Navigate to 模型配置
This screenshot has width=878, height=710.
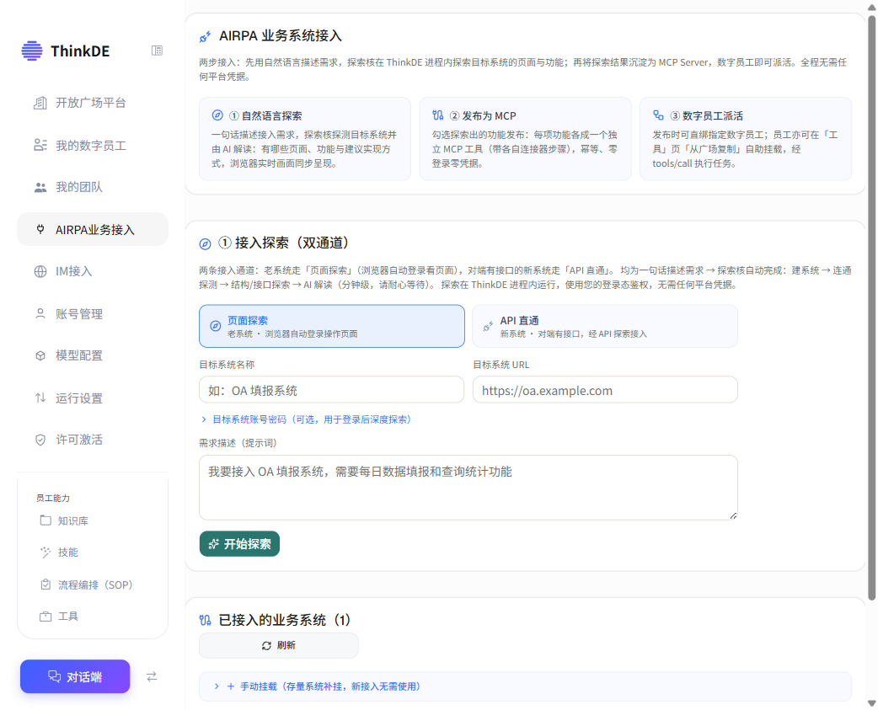(x=93, y=355)
